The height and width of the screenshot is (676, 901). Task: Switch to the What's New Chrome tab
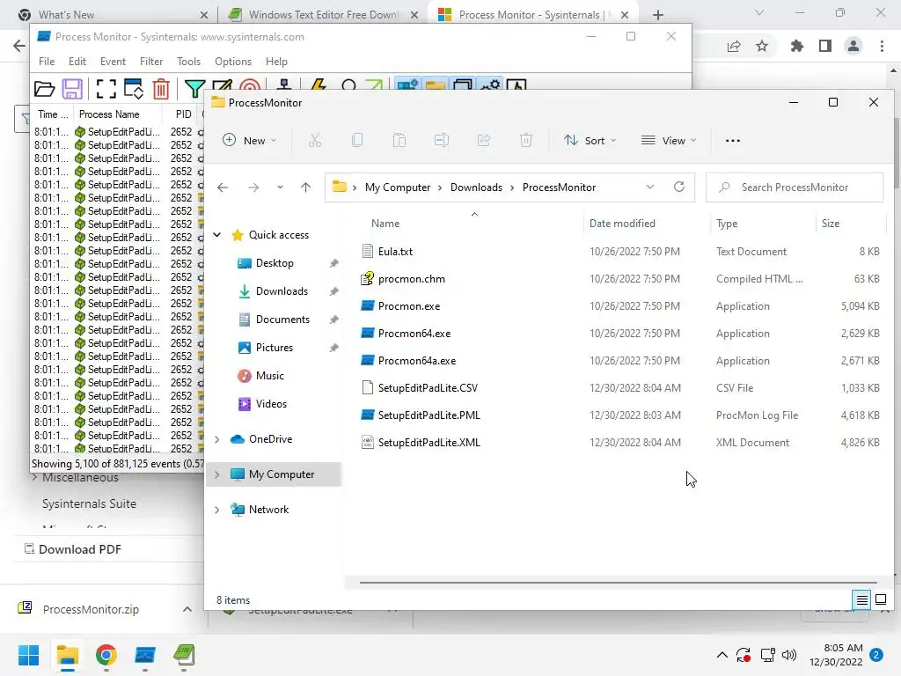pos(113,15)
